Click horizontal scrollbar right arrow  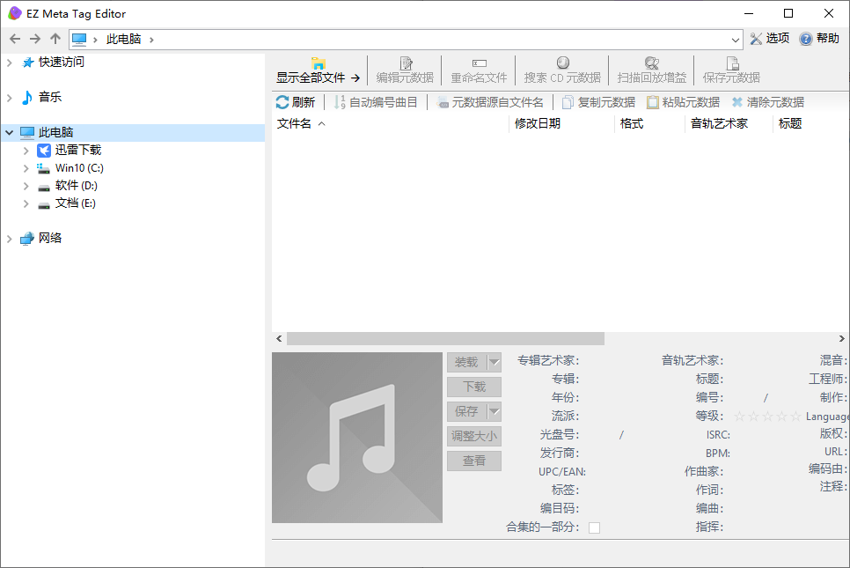pyautogui.click(x=841, y=338)
